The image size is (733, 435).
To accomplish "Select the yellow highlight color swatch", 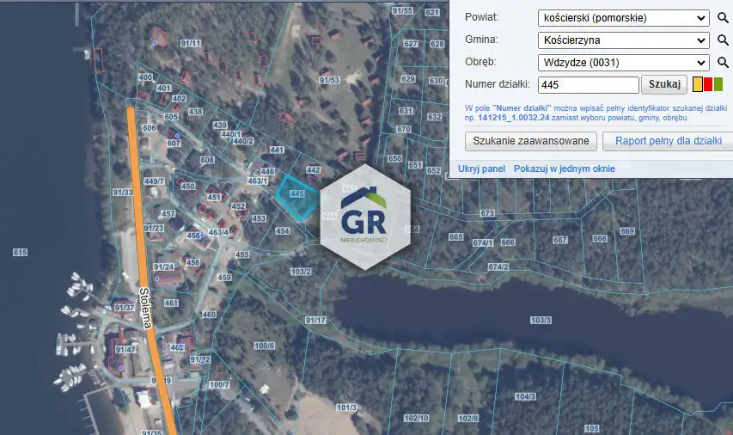I will tap(698, 84).
